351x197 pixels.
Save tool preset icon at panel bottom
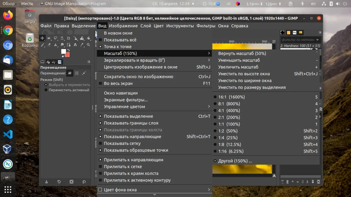tap(46, 182)
